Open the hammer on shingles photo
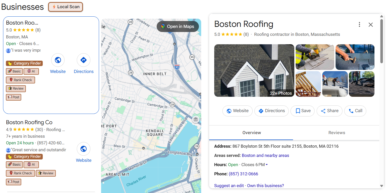This screenshot has width=387, height=193. pyautogui.click(x=355, y=57)
